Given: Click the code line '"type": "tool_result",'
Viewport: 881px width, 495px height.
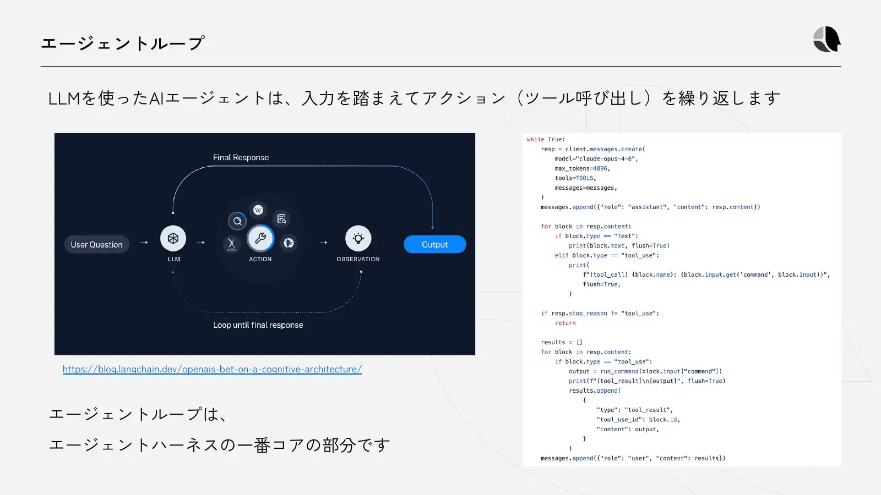Looking at the screenshot, I should pos(635,410).
